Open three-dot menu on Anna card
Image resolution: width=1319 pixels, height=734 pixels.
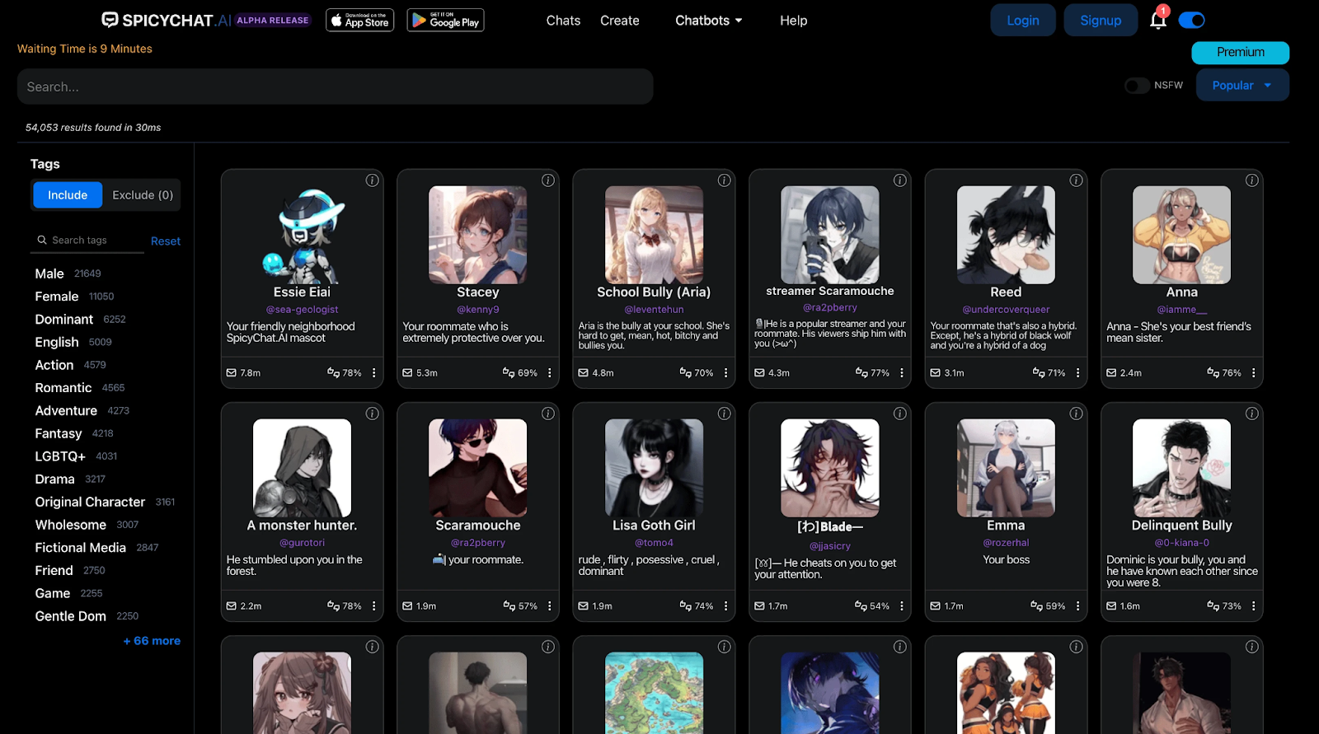[x=1253, y=373]
